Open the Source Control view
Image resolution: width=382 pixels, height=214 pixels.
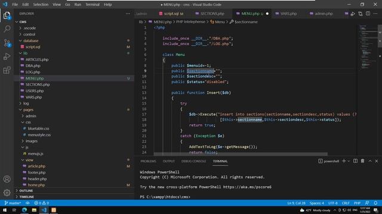[7, 43]
